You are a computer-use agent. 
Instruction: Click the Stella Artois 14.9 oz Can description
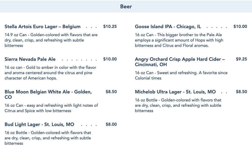point(51,40)
